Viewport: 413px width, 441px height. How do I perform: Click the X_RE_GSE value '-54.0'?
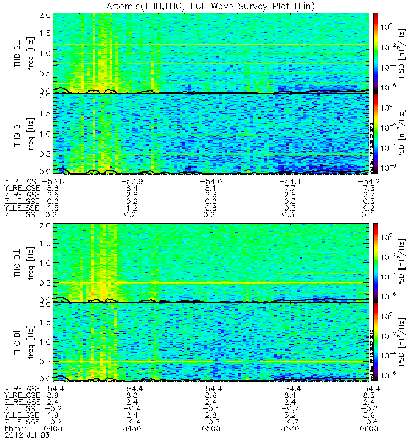point(211,182)
